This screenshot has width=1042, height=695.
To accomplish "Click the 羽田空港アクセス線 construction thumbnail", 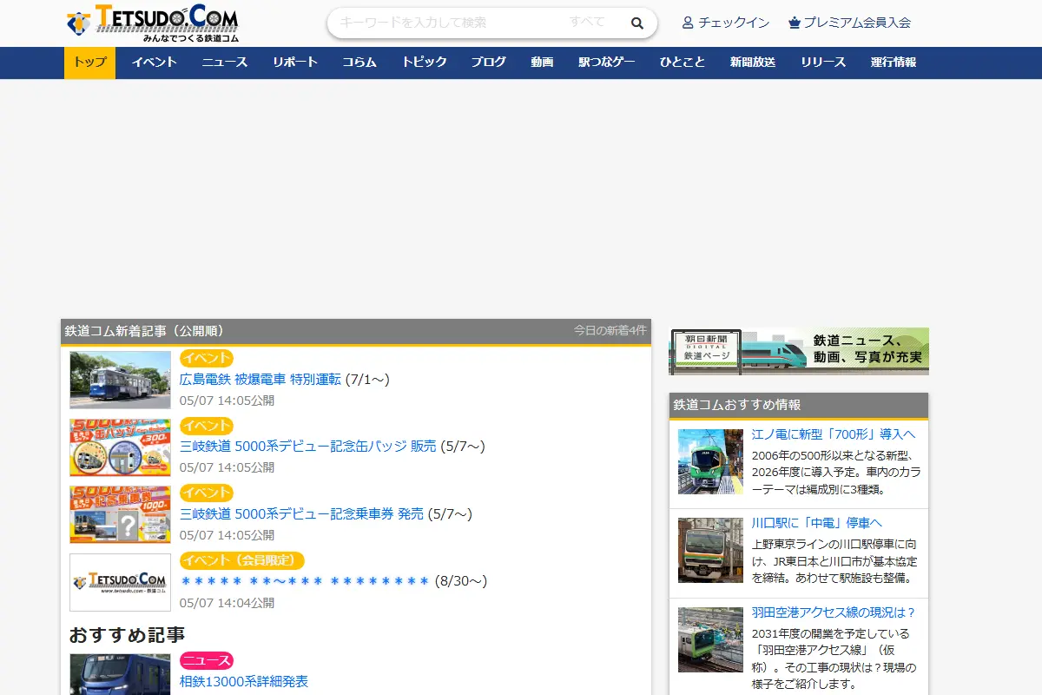I will coord(710,640).
